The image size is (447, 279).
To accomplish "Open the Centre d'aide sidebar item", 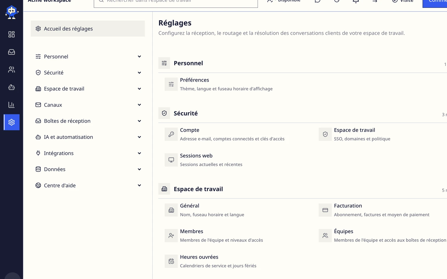I will tap(88, 185).
